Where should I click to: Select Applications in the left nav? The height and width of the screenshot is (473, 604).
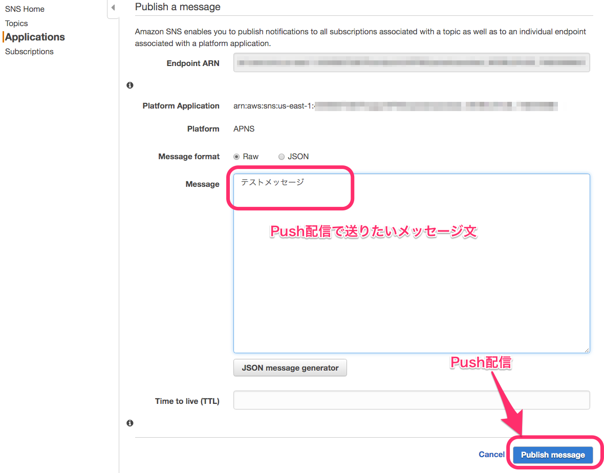click(x=35, y=37)
